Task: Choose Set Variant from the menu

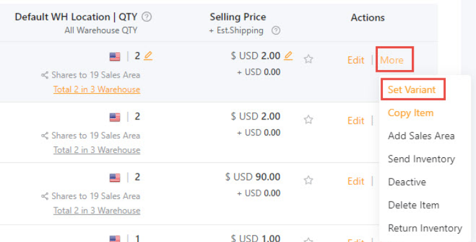Action: click(412, 90)
